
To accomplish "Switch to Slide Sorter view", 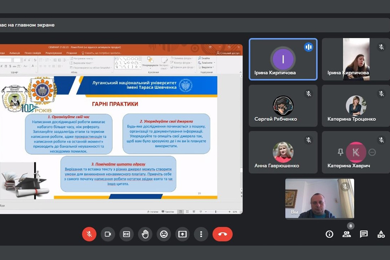I will (x=187, y=212).
